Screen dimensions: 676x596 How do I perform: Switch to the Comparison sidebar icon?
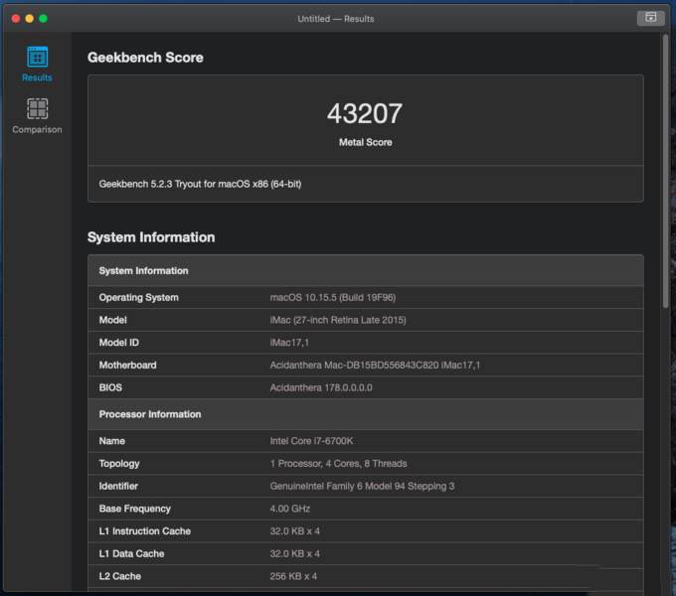tap(38, 108)
